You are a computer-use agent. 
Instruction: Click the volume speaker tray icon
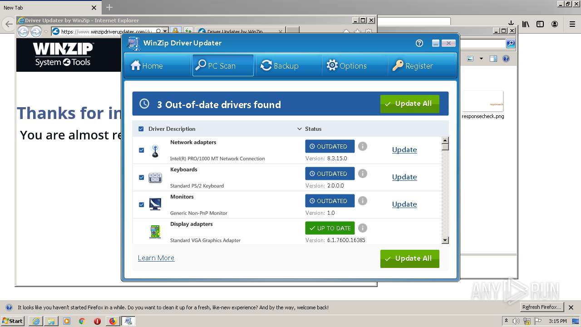click(516, 321)
